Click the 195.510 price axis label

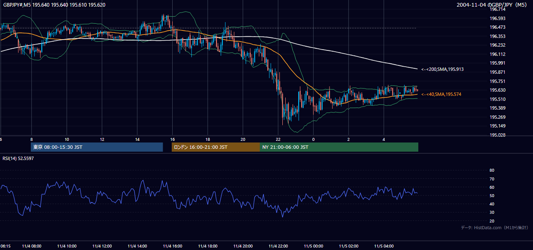pyautogui.click(x=498, y=99)
